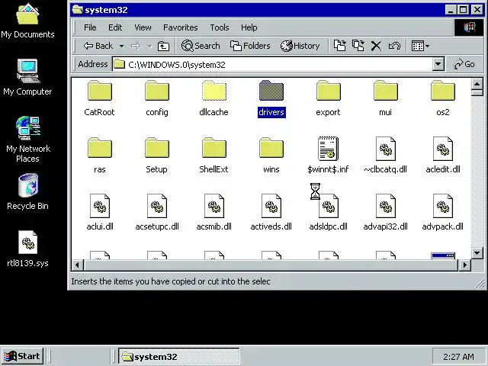Select the config folder icon
The width and height of the screenshot is (488, 366).
[x=157, y=91]
